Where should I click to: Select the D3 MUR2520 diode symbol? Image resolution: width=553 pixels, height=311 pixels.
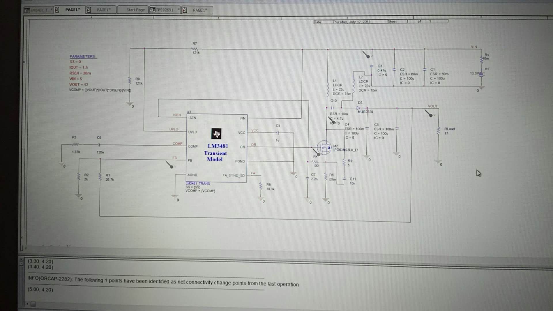click(359, 108)
